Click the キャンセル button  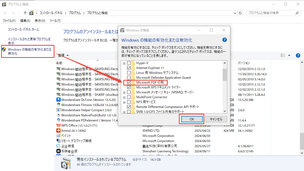tap(216, 119)
